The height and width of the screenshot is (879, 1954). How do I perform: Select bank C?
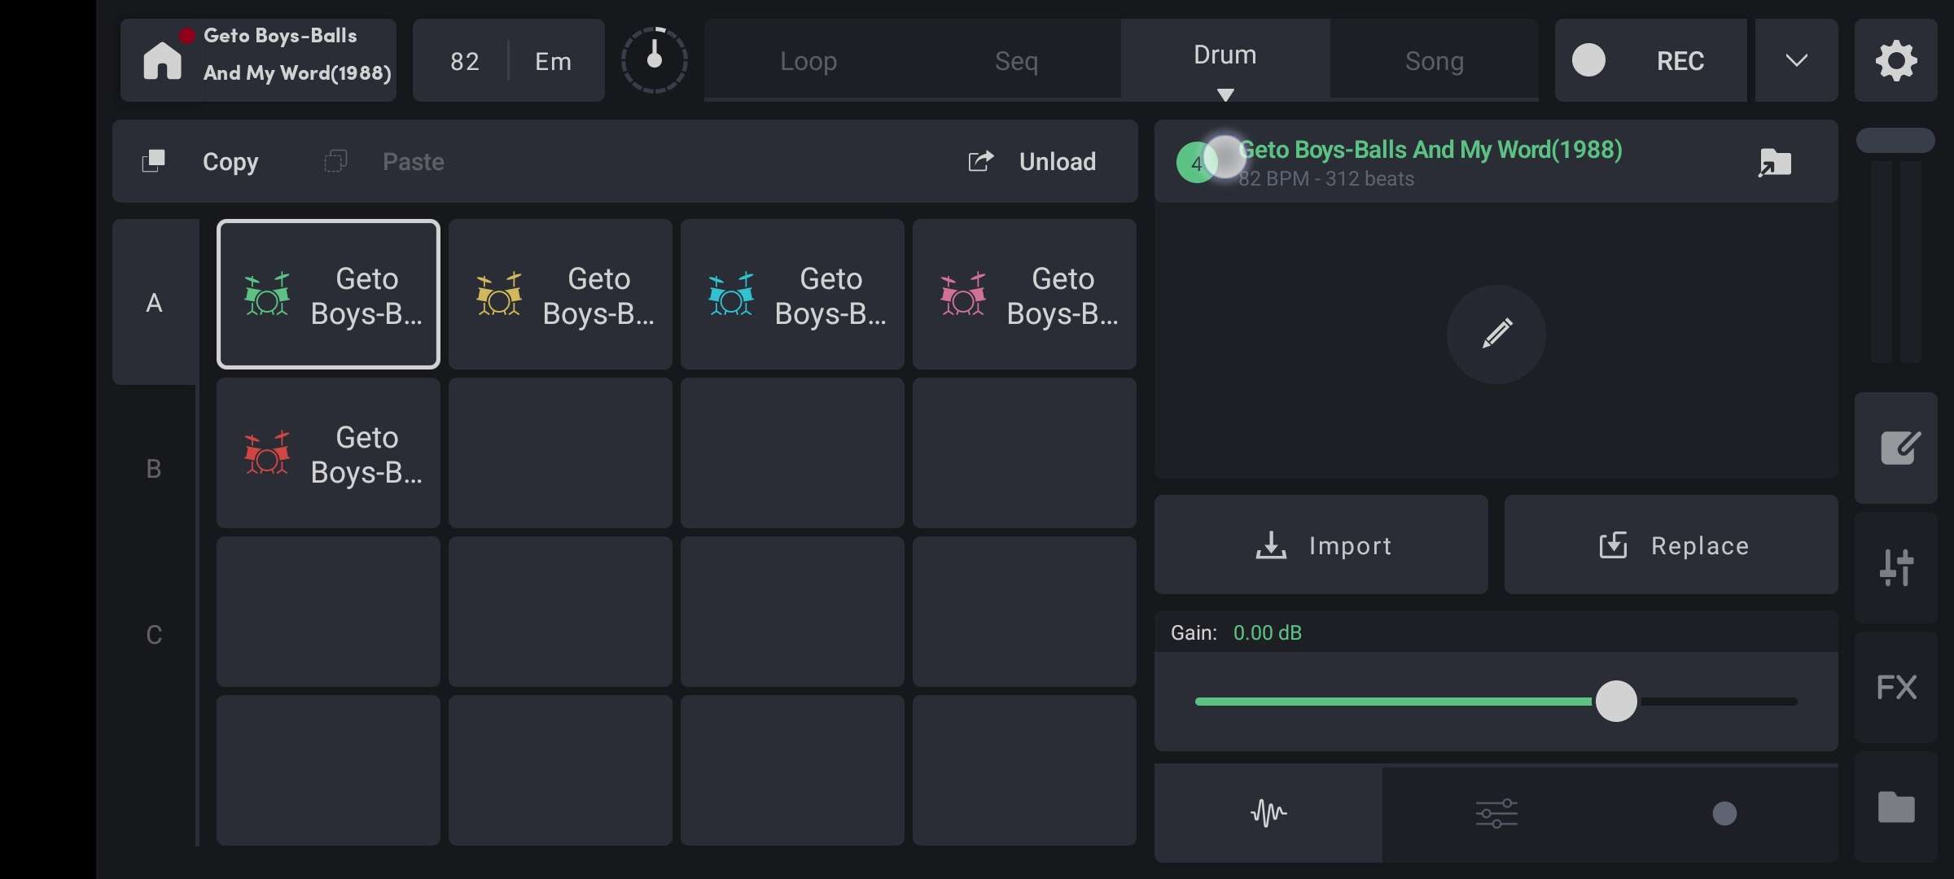(x=154, y=634)
